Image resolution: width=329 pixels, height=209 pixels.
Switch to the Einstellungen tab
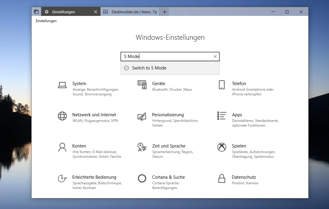click(71, 12)
